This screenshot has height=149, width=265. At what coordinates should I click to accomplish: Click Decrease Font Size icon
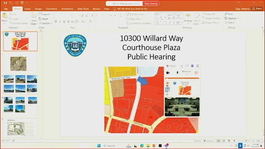click(x=87, y=16)
